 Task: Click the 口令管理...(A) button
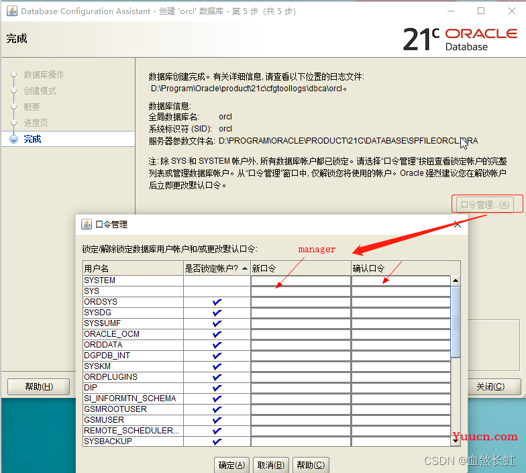tap(485, 204)
